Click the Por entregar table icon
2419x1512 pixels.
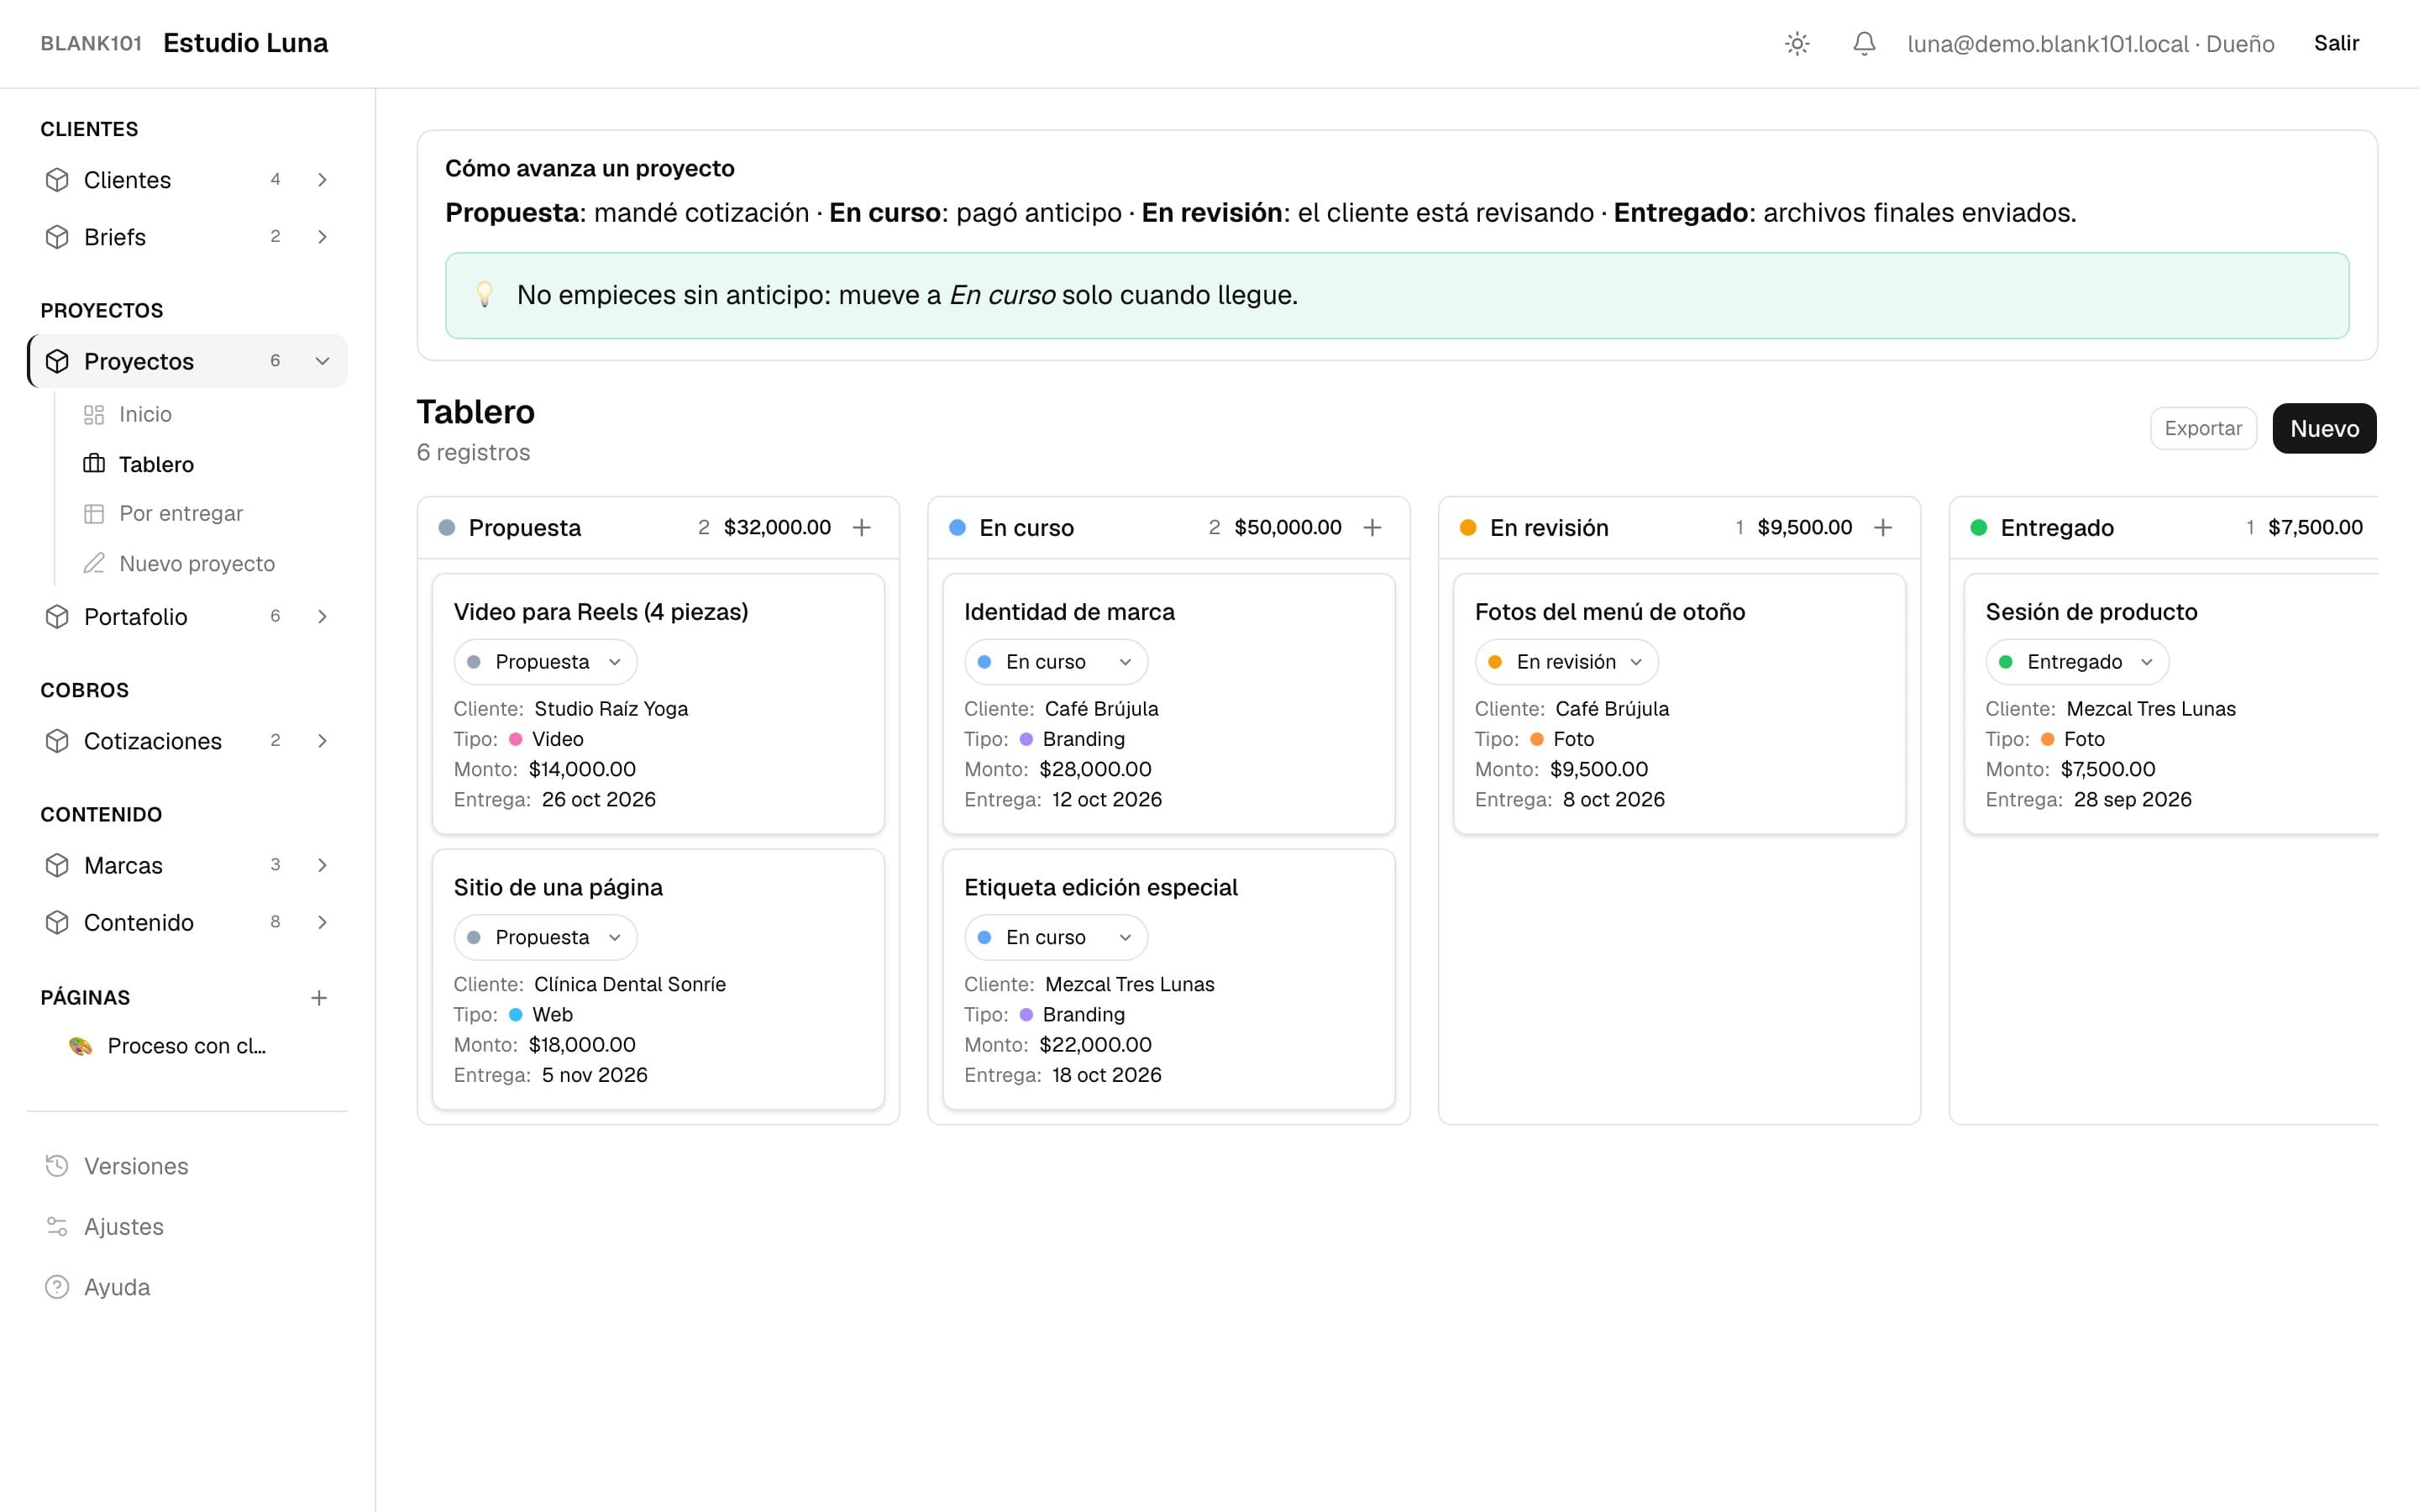click(94, 513)
